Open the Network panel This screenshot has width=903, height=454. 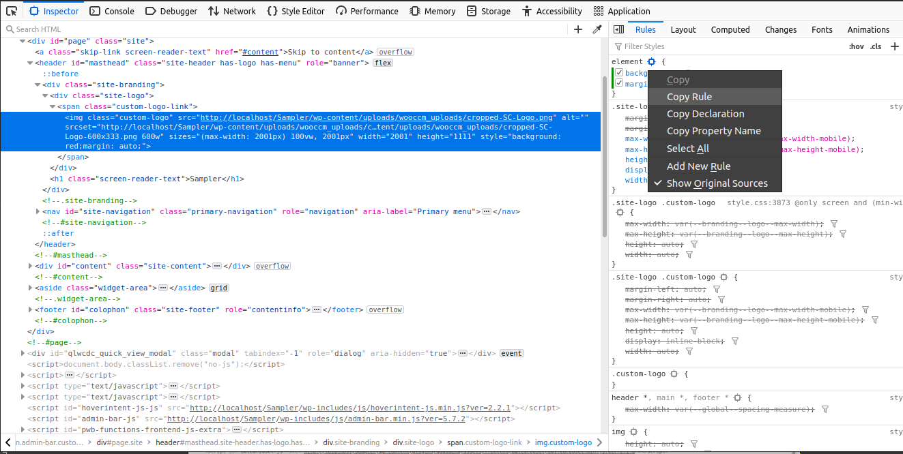point(232,11)
